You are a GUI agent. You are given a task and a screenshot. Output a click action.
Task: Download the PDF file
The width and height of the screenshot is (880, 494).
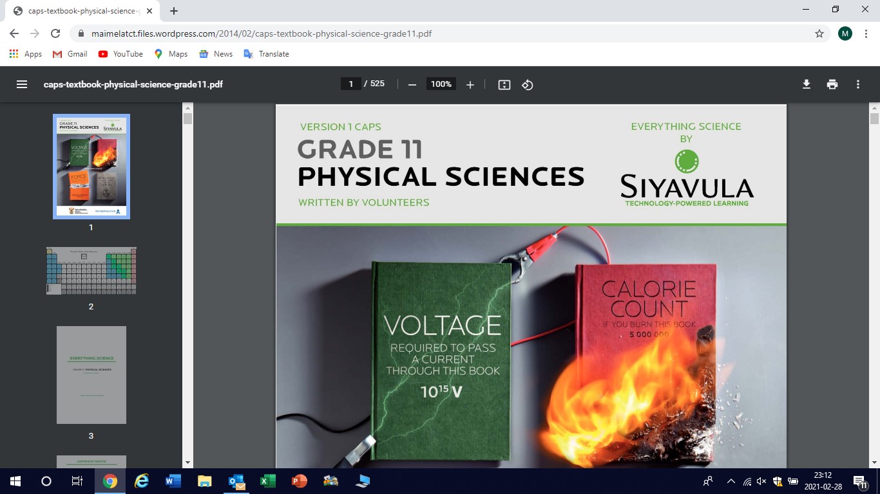(807, 84)
